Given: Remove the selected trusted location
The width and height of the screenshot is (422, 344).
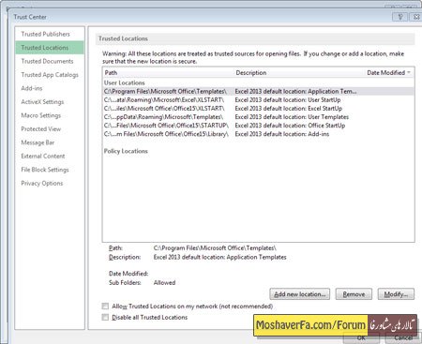Looking at the screenshot, I should [354, 294].
